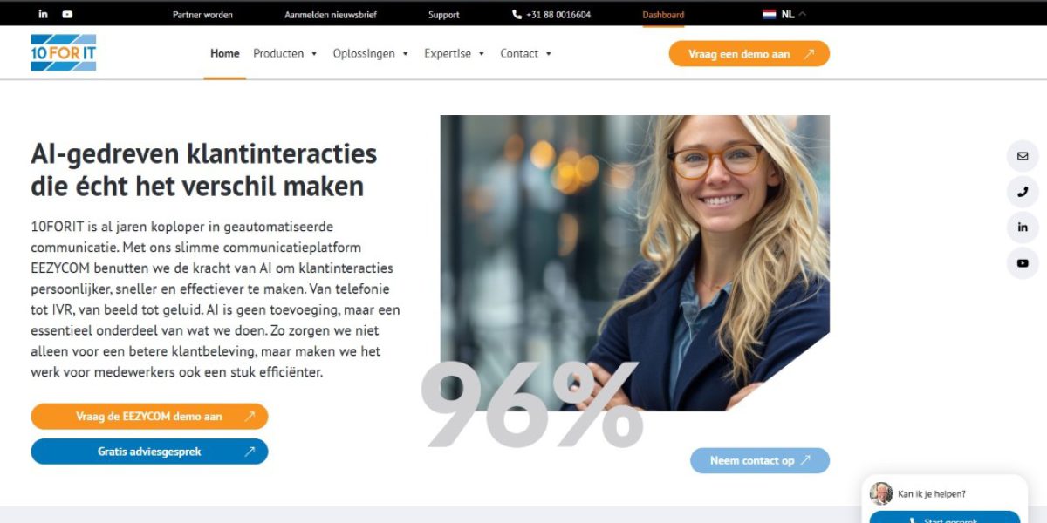Image resolution: width=1047 pixels, height=523 pixels.
Task: Click Vraag de EEZYCOM demo aan button
Action: coord(149,417)
